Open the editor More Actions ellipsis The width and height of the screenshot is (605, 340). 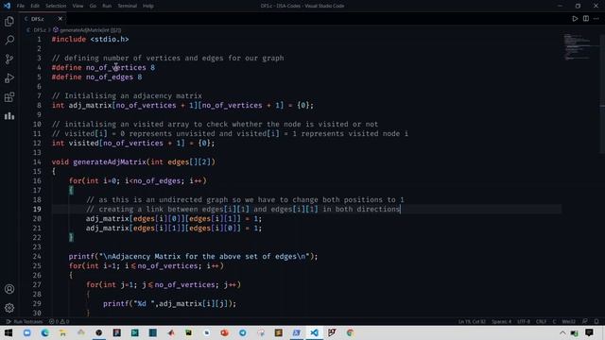pyautogui.click(x=596, y=19)
